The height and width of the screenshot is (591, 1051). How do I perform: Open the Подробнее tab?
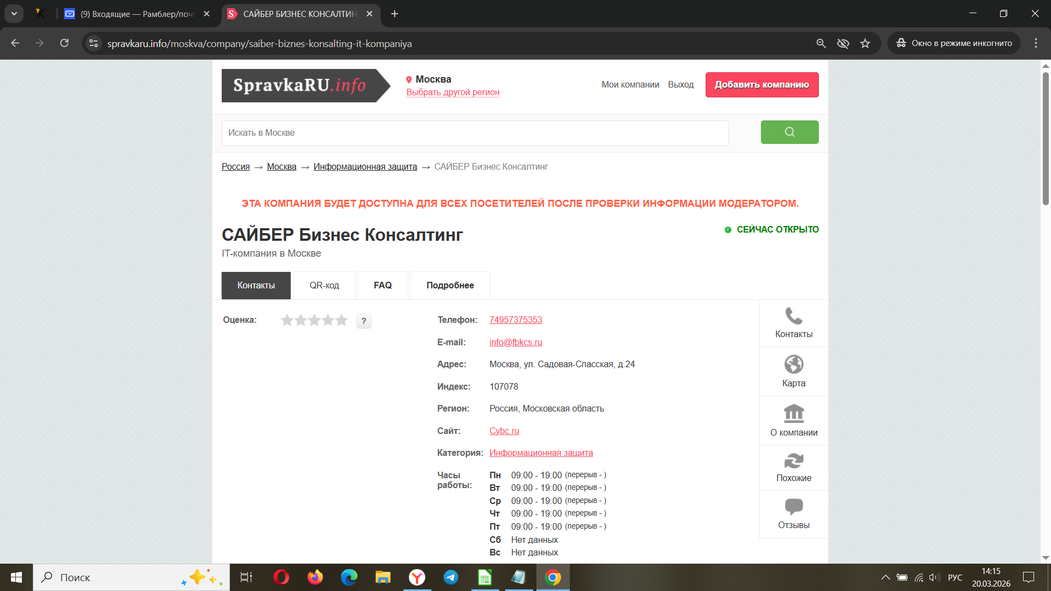click(x=450, y=285)
